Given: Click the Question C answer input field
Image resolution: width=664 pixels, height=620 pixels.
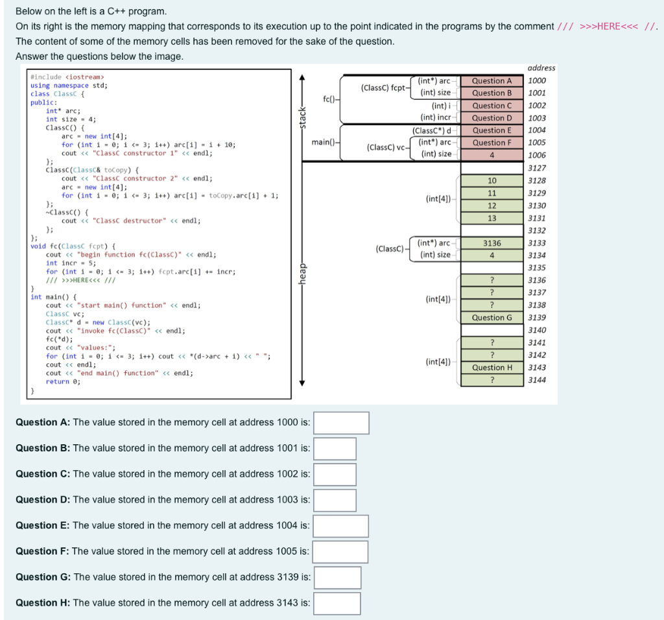Looking at the screenshot, I should [335, 474].
